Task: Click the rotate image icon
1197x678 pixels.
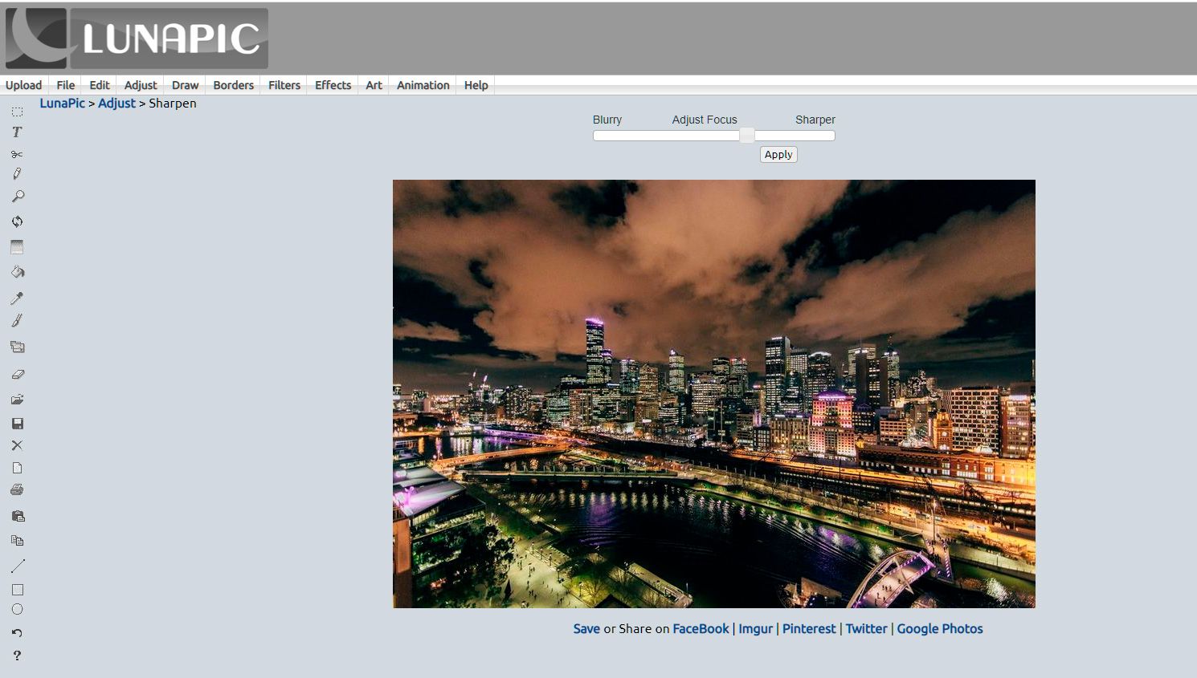Action: click(x=17, y=221)
